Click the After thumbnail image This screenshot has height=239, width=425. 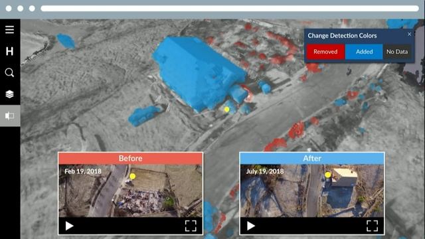click(x=312, y=191)
